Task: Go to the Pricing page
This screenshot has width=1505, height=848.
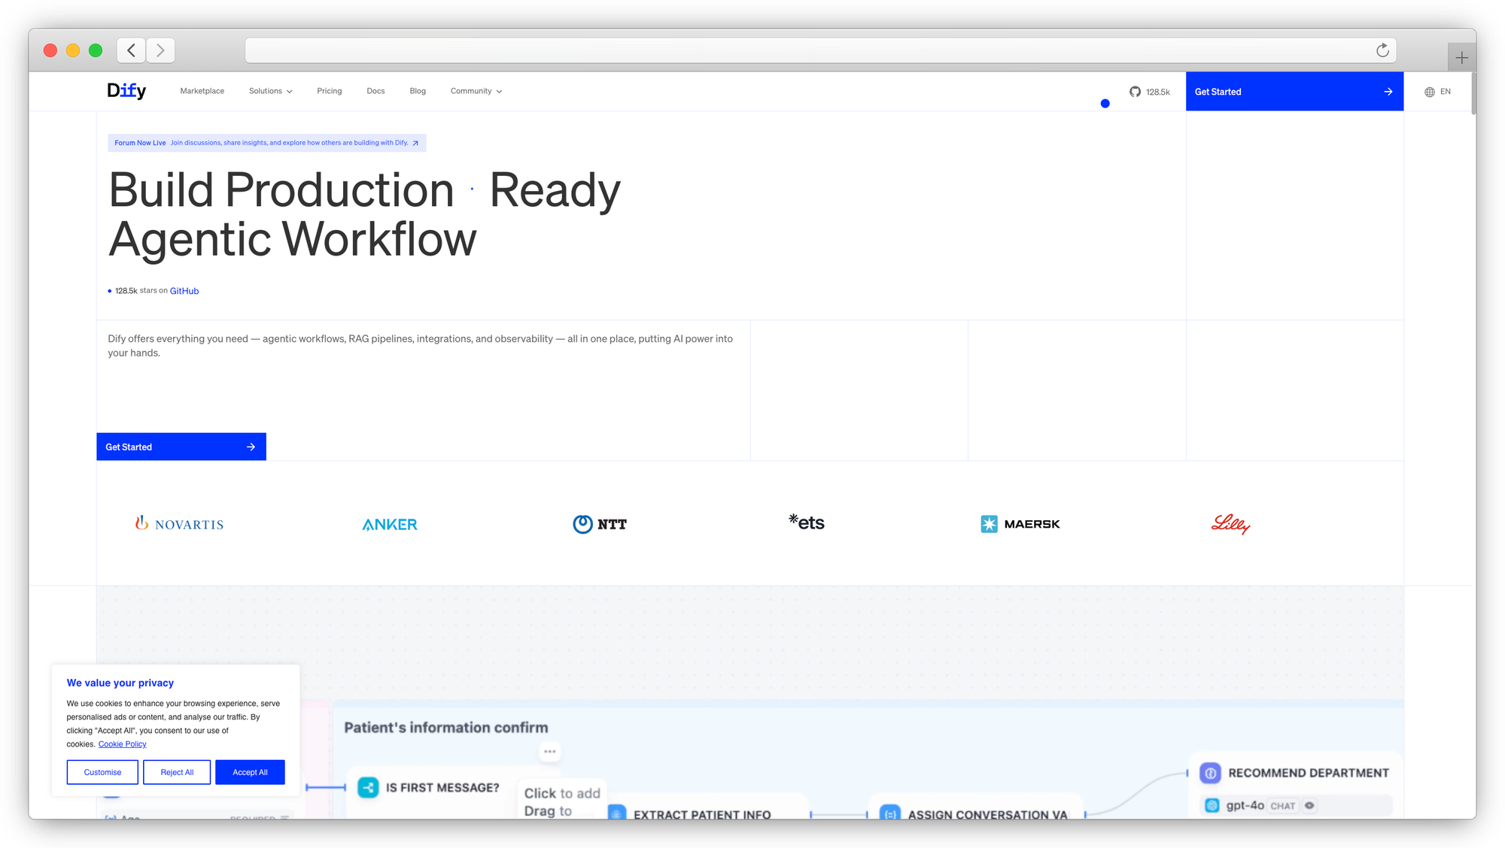Action: tap(329, 91)
